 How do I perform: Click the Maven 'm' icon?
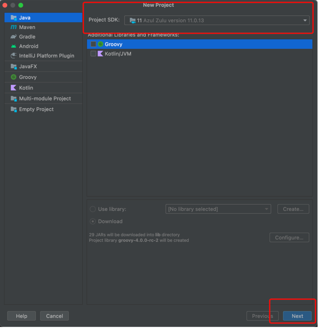(x=14, y=27)
